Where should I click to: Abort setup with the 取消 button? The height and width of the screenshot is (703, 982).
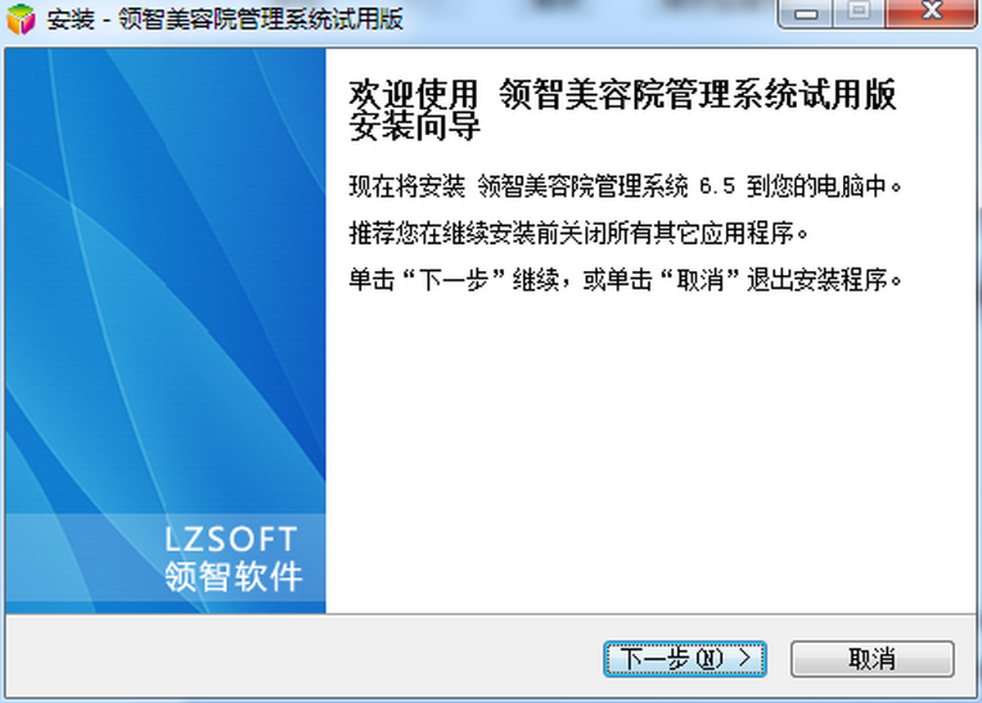[x=872, y=659]
